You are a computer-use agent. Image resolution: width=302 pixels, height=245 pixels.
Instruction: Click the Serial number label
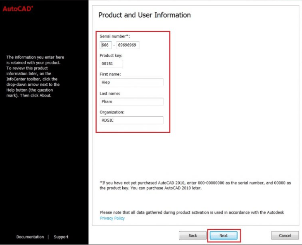coord(115,36)
